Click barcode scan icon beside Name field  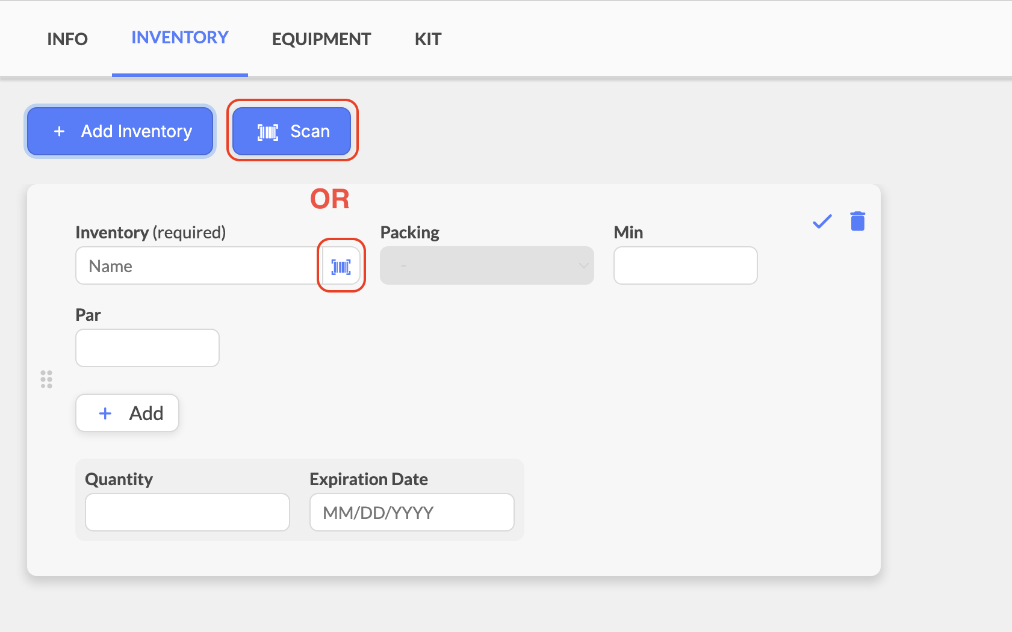coord(341,267)
